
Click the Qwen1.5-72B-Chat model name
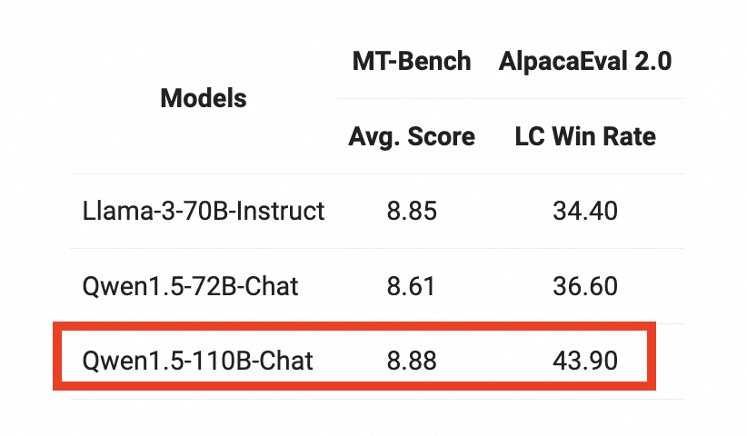click(190, 287)
